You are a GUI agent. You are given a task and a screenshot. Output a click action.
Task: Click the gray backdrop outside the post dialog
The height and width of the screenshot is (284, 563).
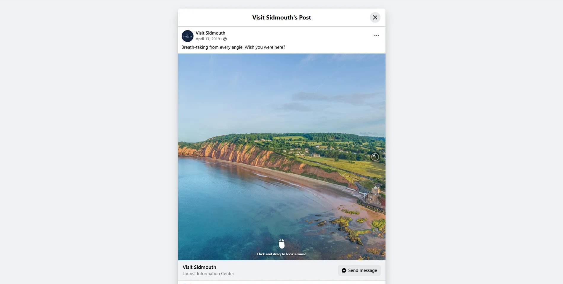(x=89, y=142)
